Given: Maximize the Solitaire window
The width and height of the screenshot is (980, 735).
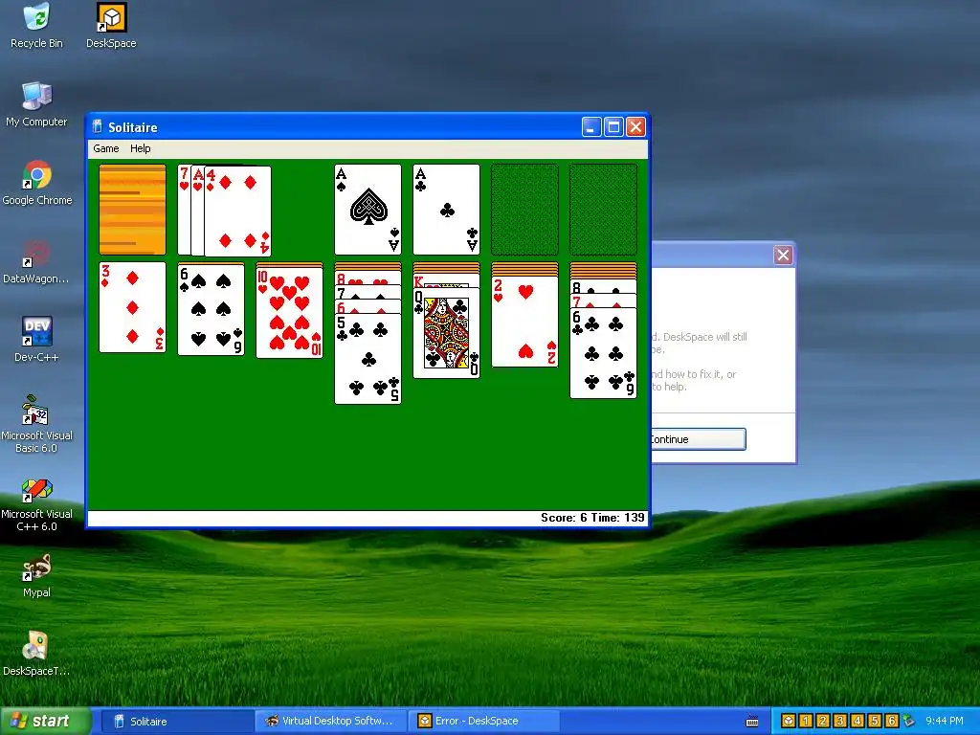Looking at the screenshot, I should 613,127.
